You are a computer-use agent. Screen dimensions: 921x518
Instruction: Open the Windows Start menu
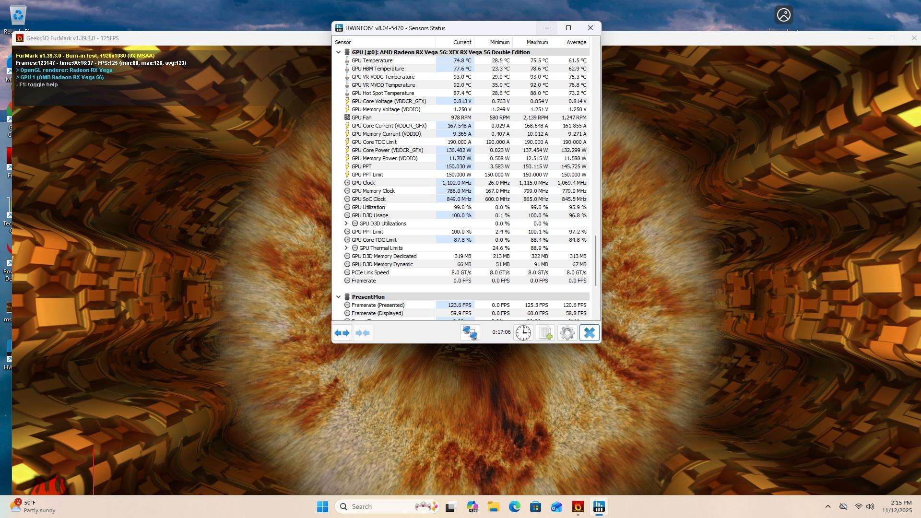coord(322,506)
